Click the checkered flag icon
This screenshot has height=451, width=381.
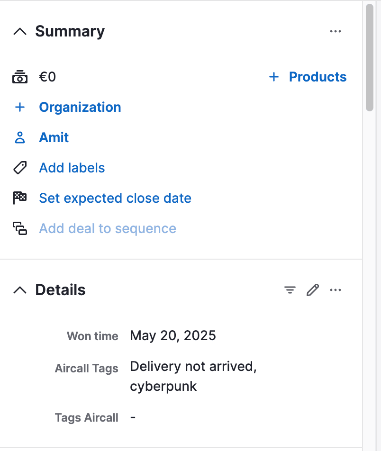coord(19,198)
